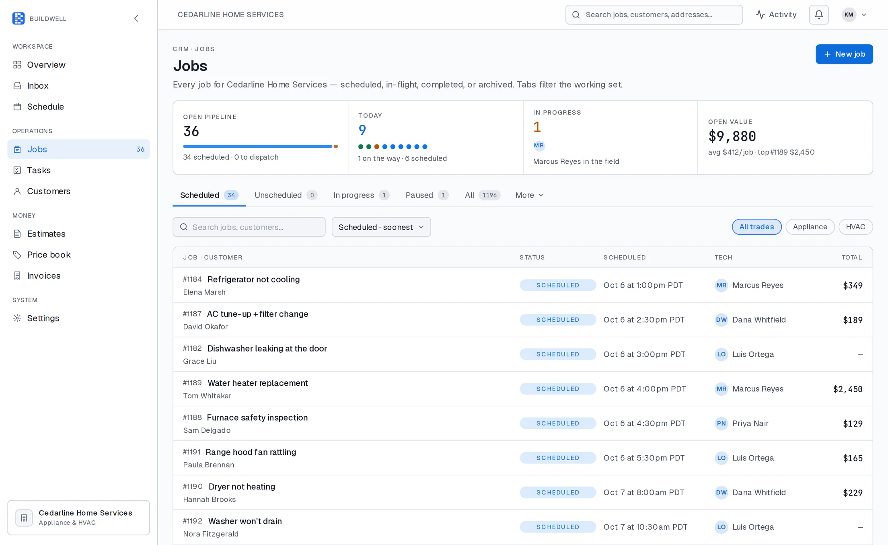888x545 pixels.
Task: Open the Cedarline Home Services workspace card
Action: click(78, 518)
